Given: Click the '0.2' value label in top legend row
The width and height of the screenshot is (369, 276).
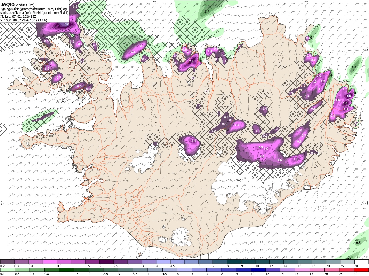Looking at the screenshot, I should click(2, 266).
